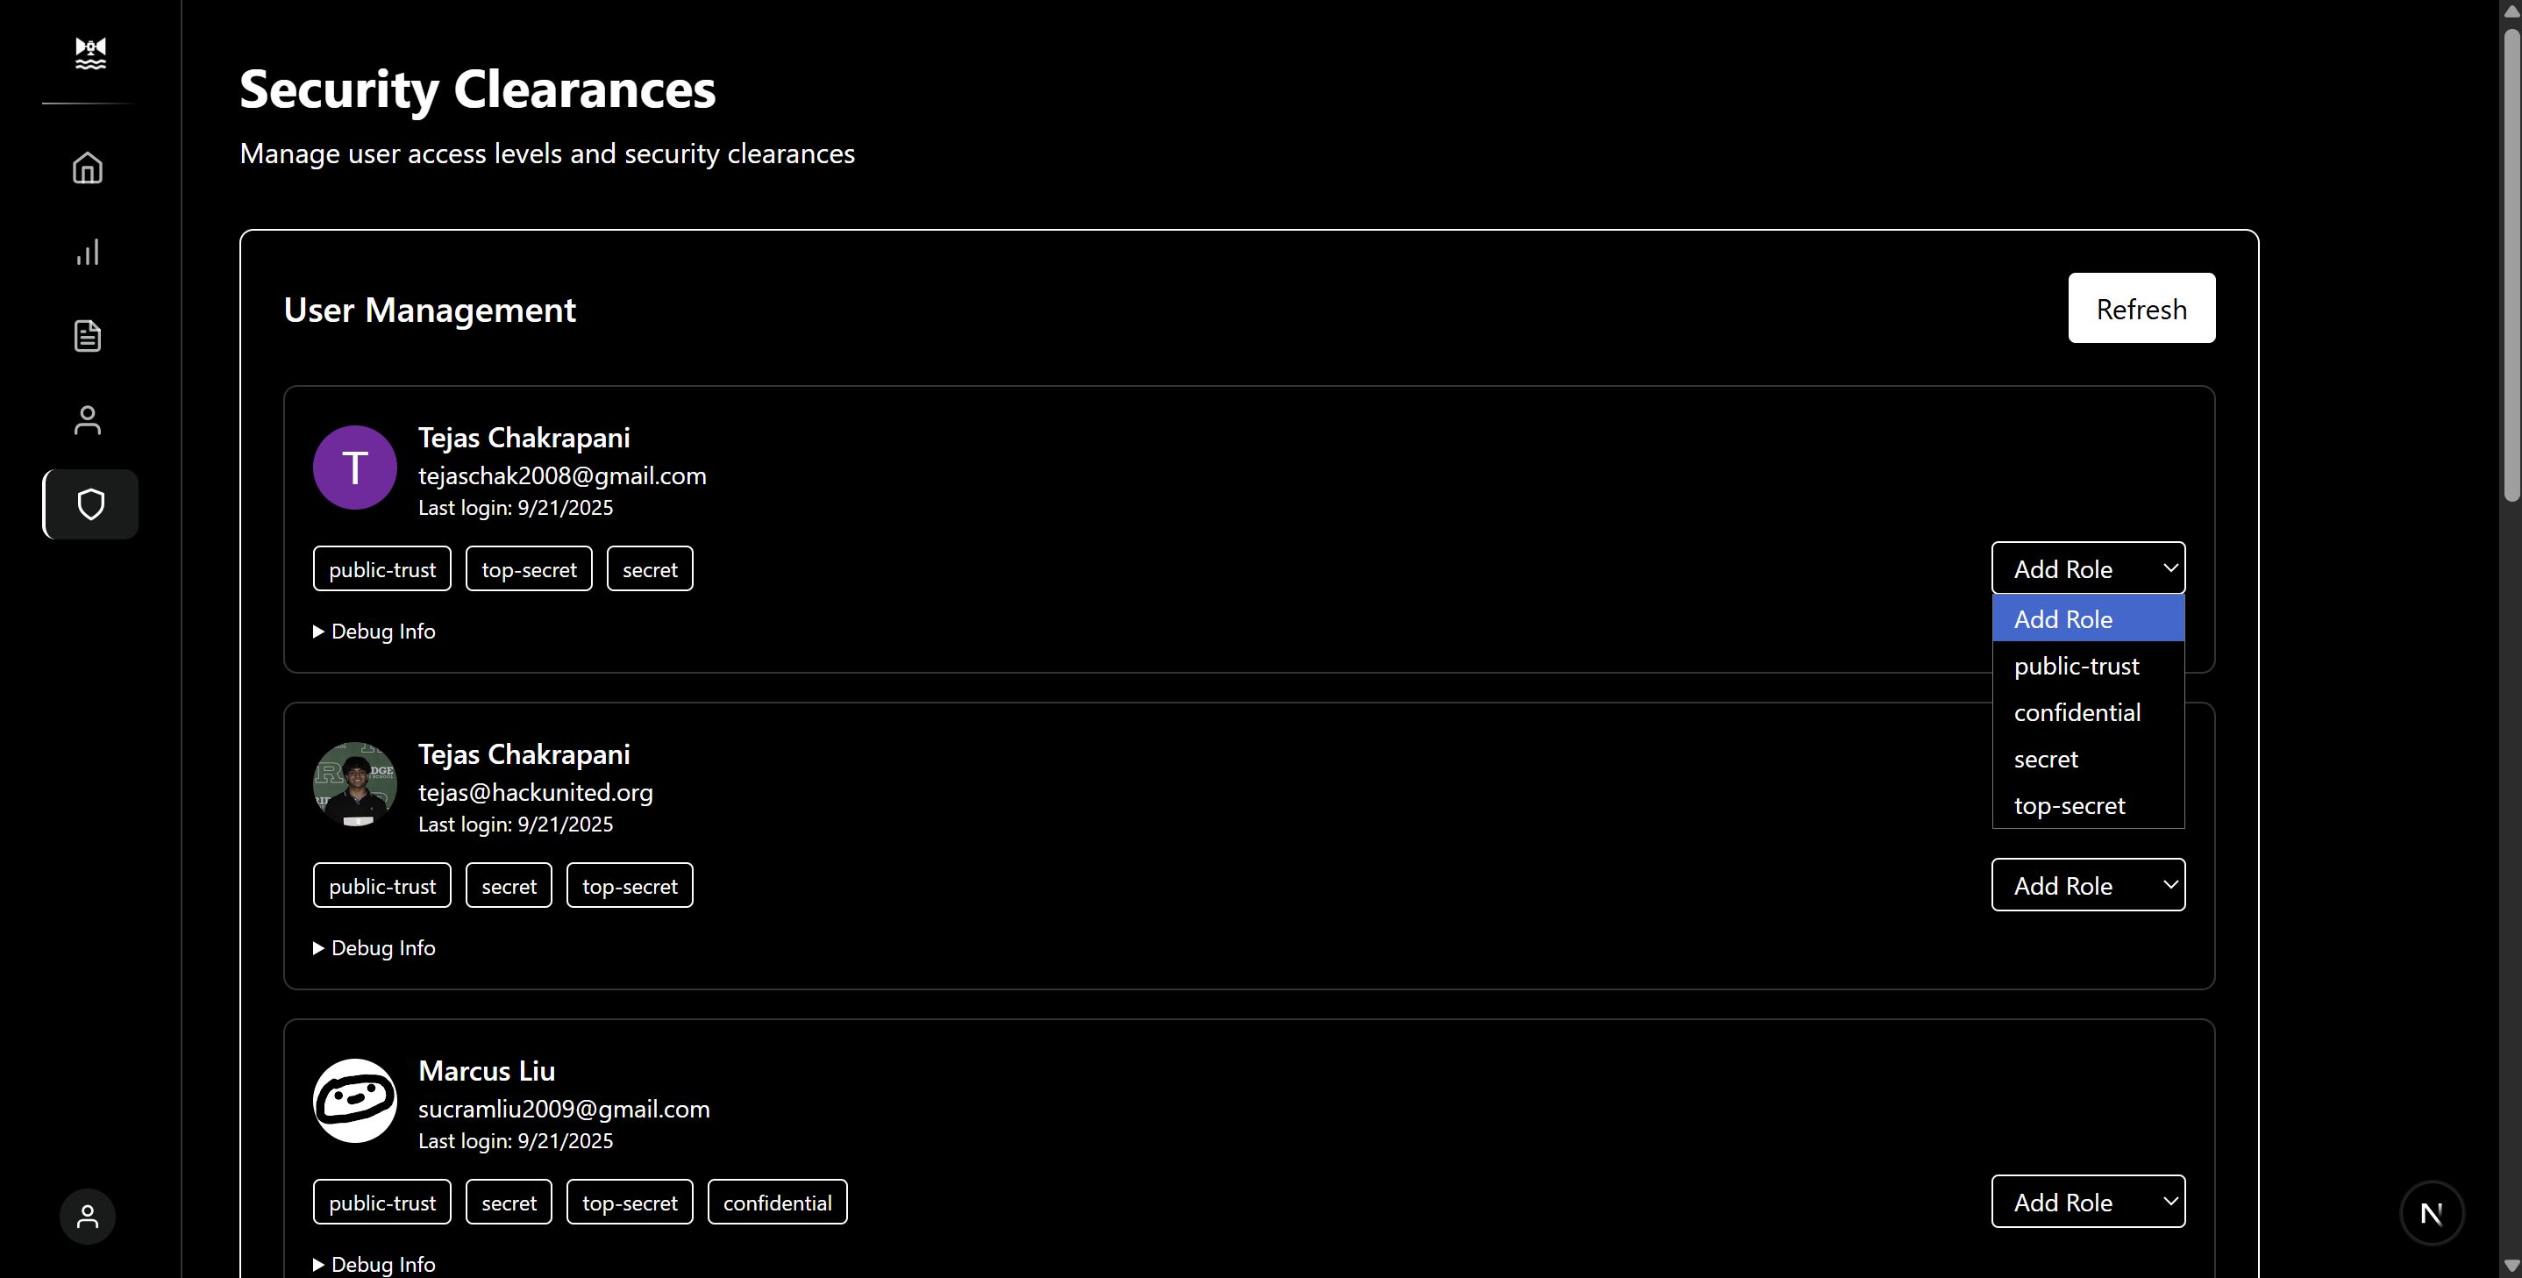Image resolution: width=2522 pixels, height=1278 pixels.
Task: Open Add Role dropdown for Marcus Liu
Action: (2087, 1202)
